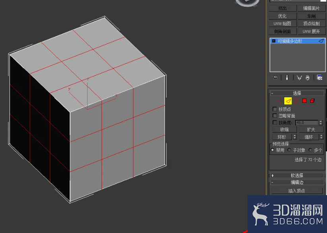The image size is (327, 233).
Task: Click the UVW 贴图 modifier button
Action: click(x=282, y=23)
